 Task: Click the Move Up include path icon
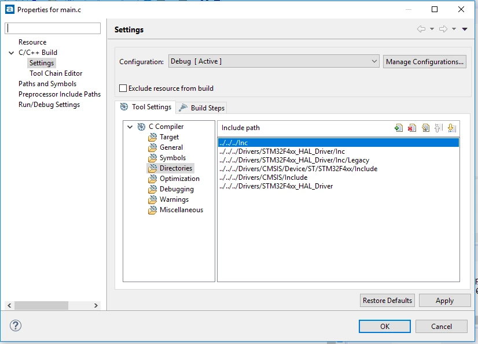438,128
